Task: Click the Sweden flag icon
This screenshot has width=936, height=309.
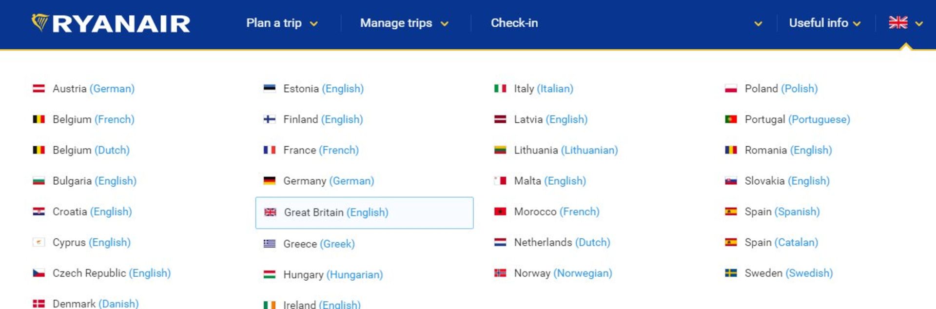Action: [731, 273]
